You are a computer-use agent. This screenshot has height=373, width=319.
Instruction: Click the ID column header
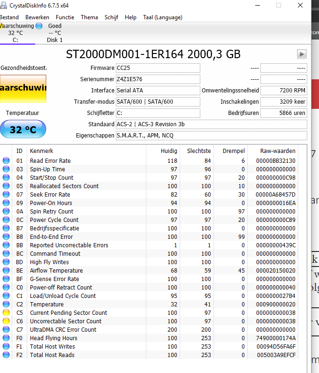point(19,151)
